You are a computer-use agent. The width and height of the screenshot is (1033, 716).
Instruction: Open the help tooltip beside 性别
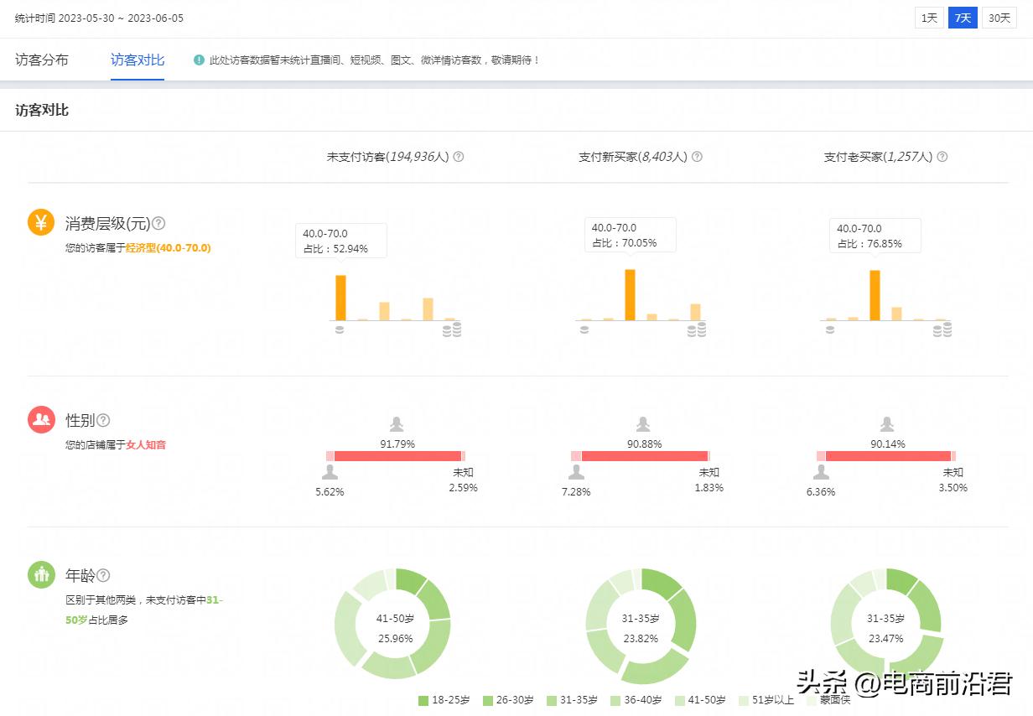point(102,420)
